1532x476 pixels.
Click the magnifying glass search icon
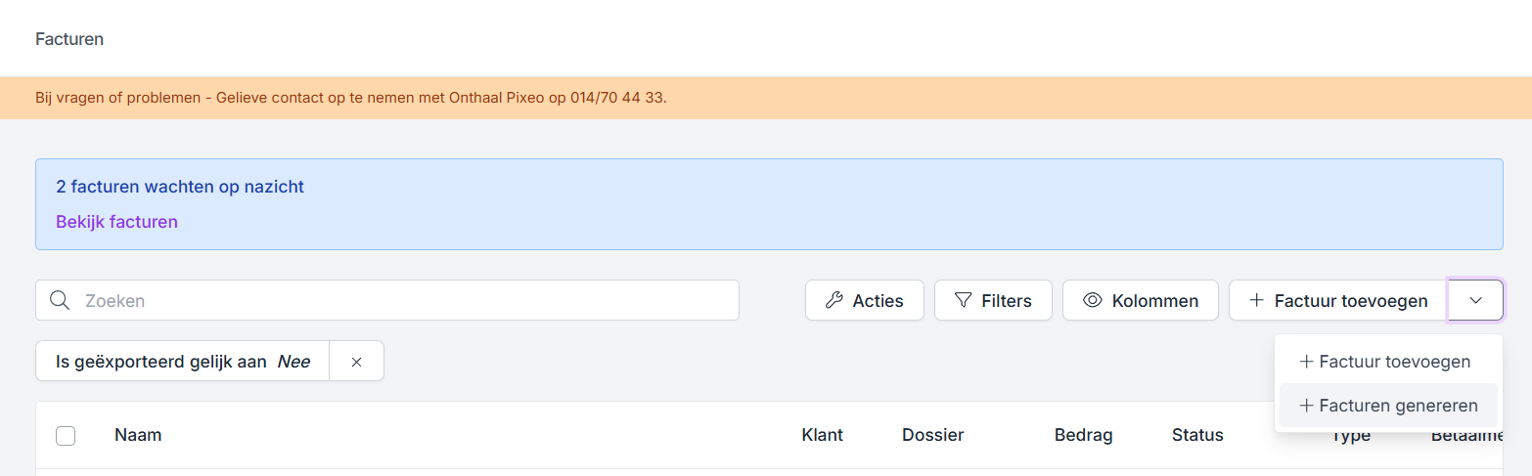60,300
